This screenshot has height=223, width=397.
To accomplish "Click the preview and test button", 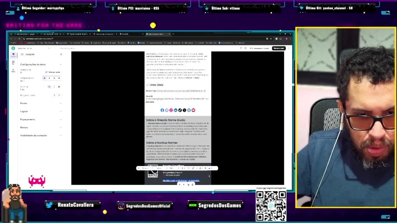I will click(259, 48).
